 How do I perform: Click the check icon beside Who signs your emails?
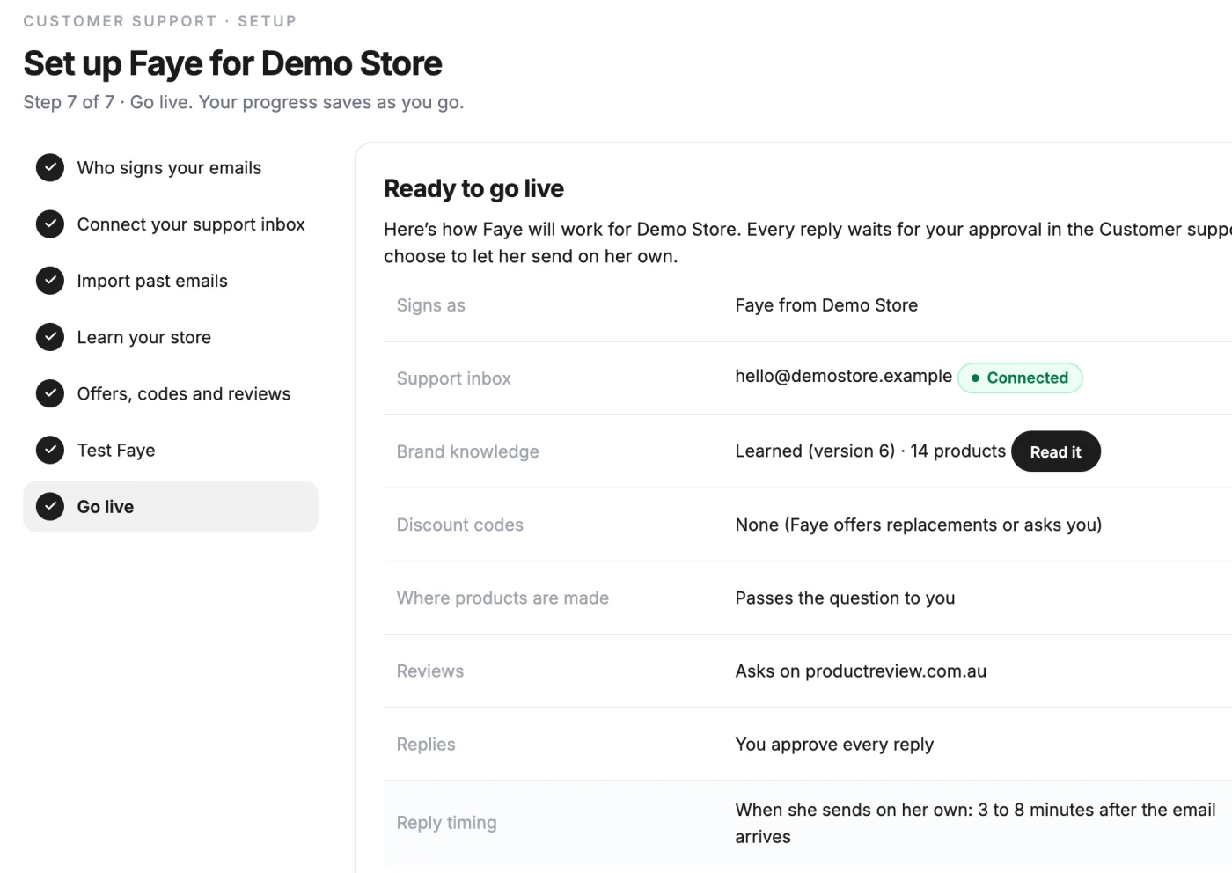50,167
